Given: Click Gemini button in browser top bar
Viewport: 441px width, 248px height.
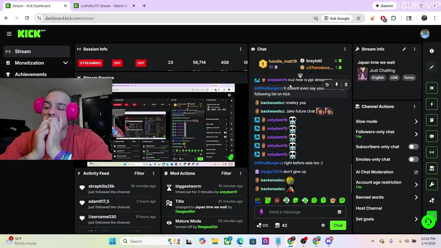Looking at the screenshot, I should click(x=384, y=6).
